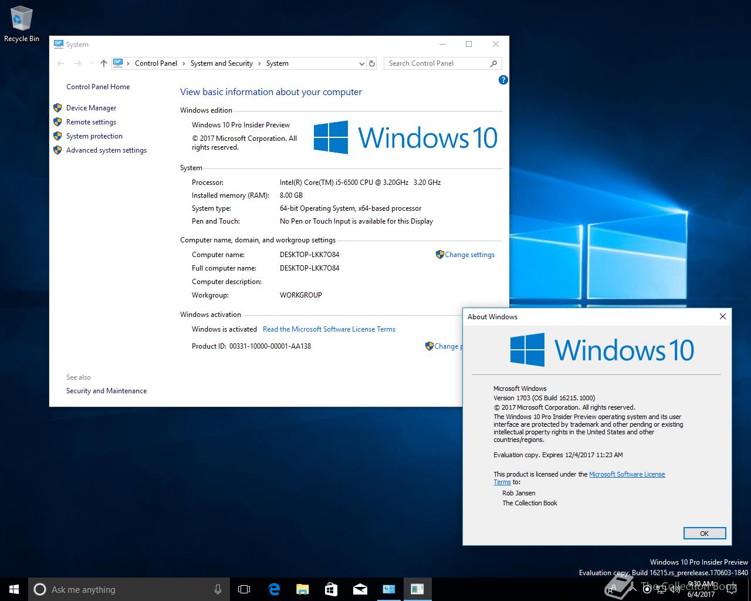Expand chevron after System and Security breadcrumb
751x601 pixels.
pyautogui.click(x=259, y=63)
